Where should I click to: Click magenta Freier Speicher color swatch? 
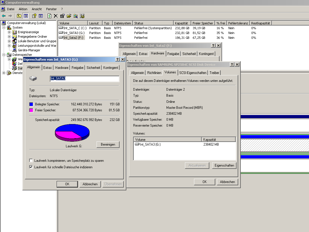31,110
